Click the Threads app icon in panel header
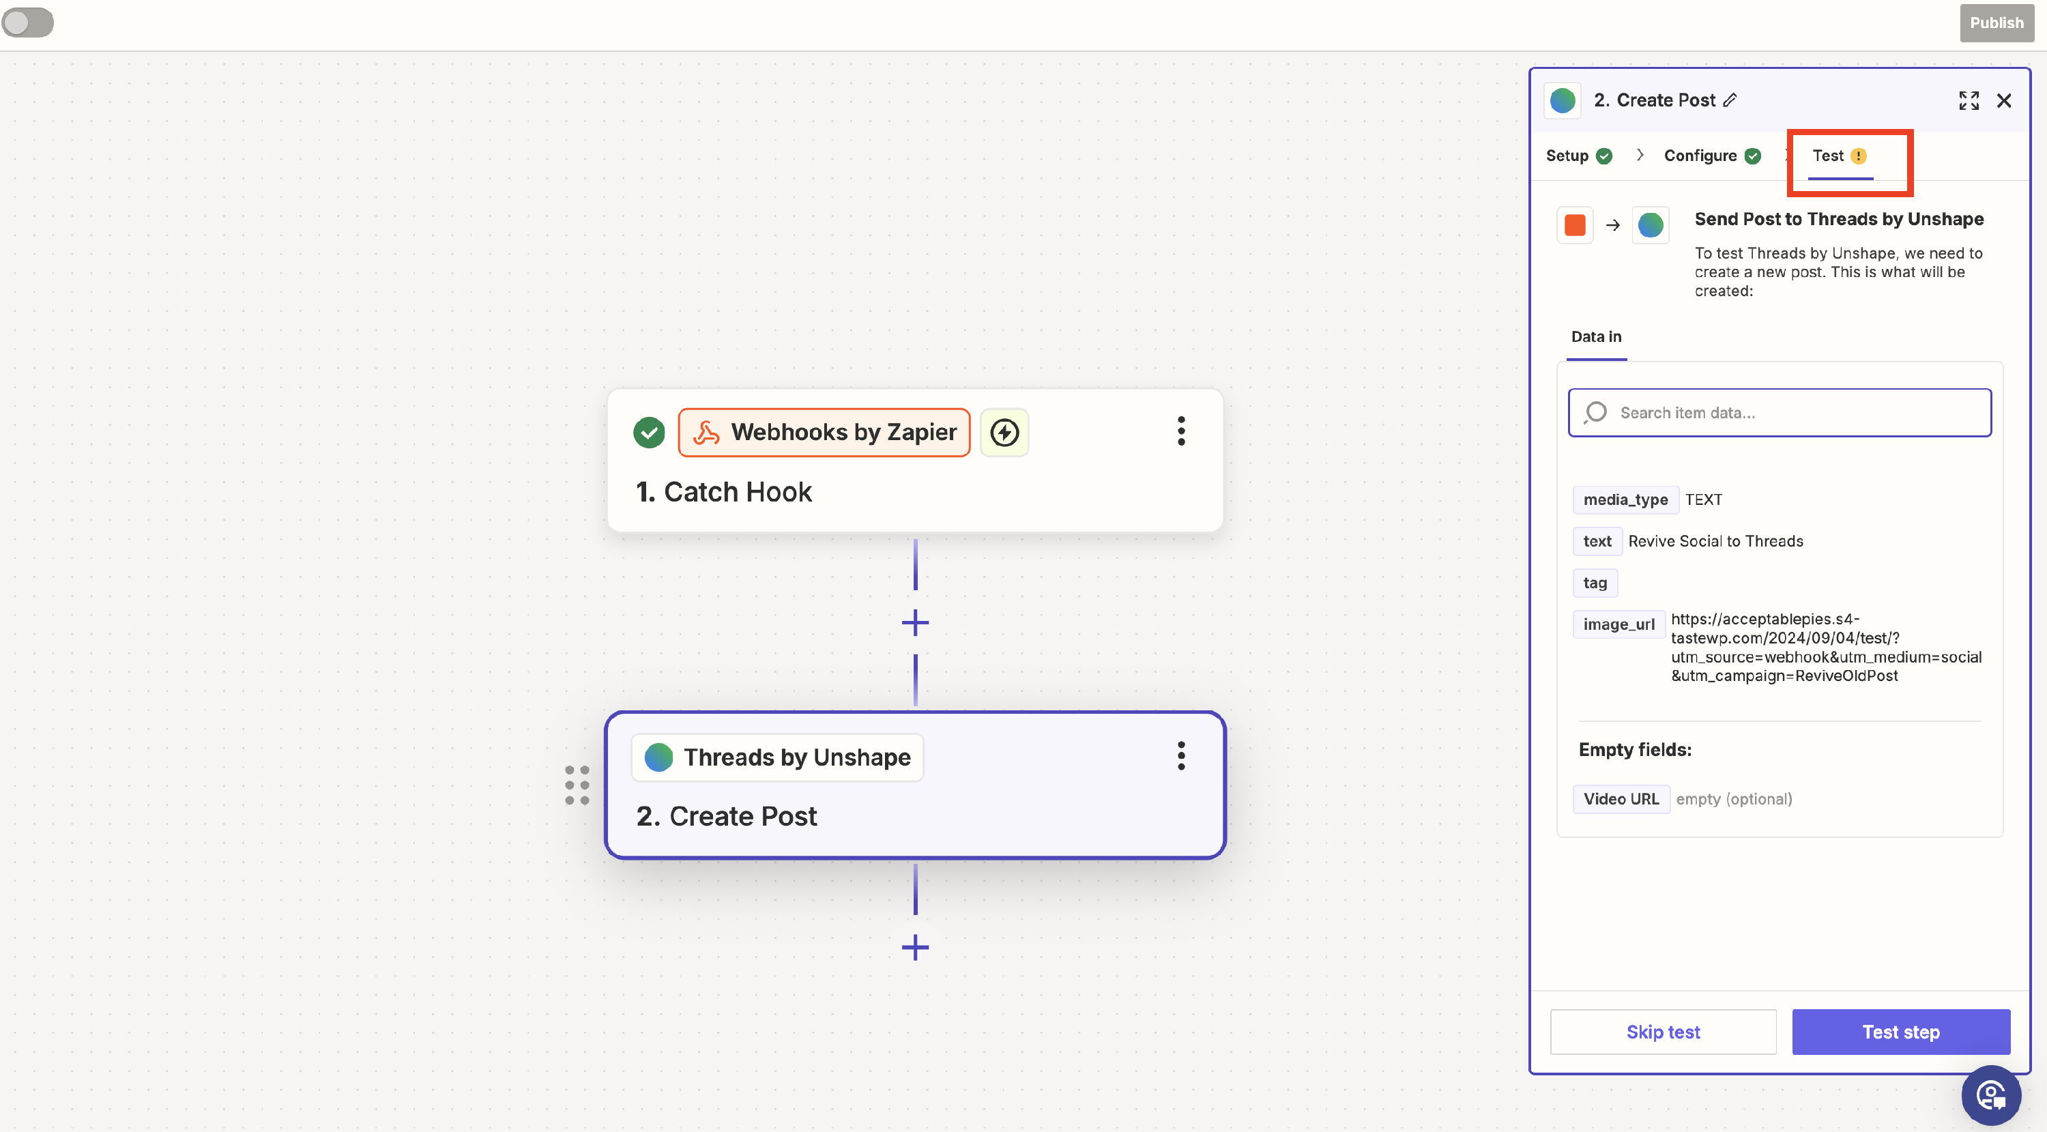The width and height of the screenshot is (2047, 1132). point(1563,100)
